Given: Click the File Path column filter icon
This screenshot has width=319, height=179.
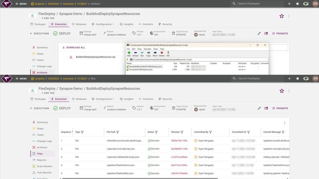Looking at the screenshot, I should (117, 132).
